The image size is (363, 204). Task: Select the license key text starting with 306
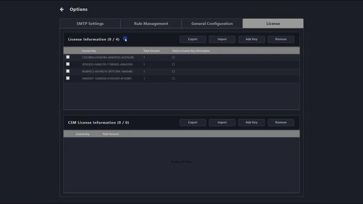point(107,78)
